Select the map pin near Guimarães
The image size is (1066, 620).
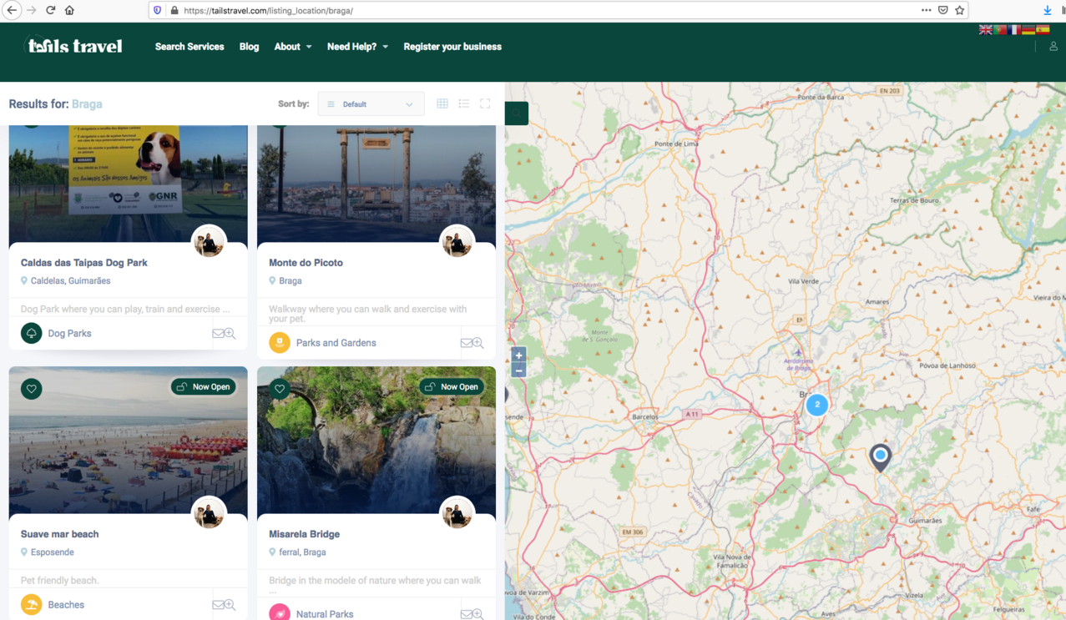click(880, 456)
